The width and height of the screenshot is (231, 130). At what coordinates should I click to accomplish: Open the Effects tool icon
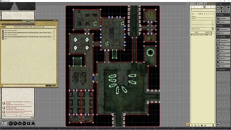(221, 11)
